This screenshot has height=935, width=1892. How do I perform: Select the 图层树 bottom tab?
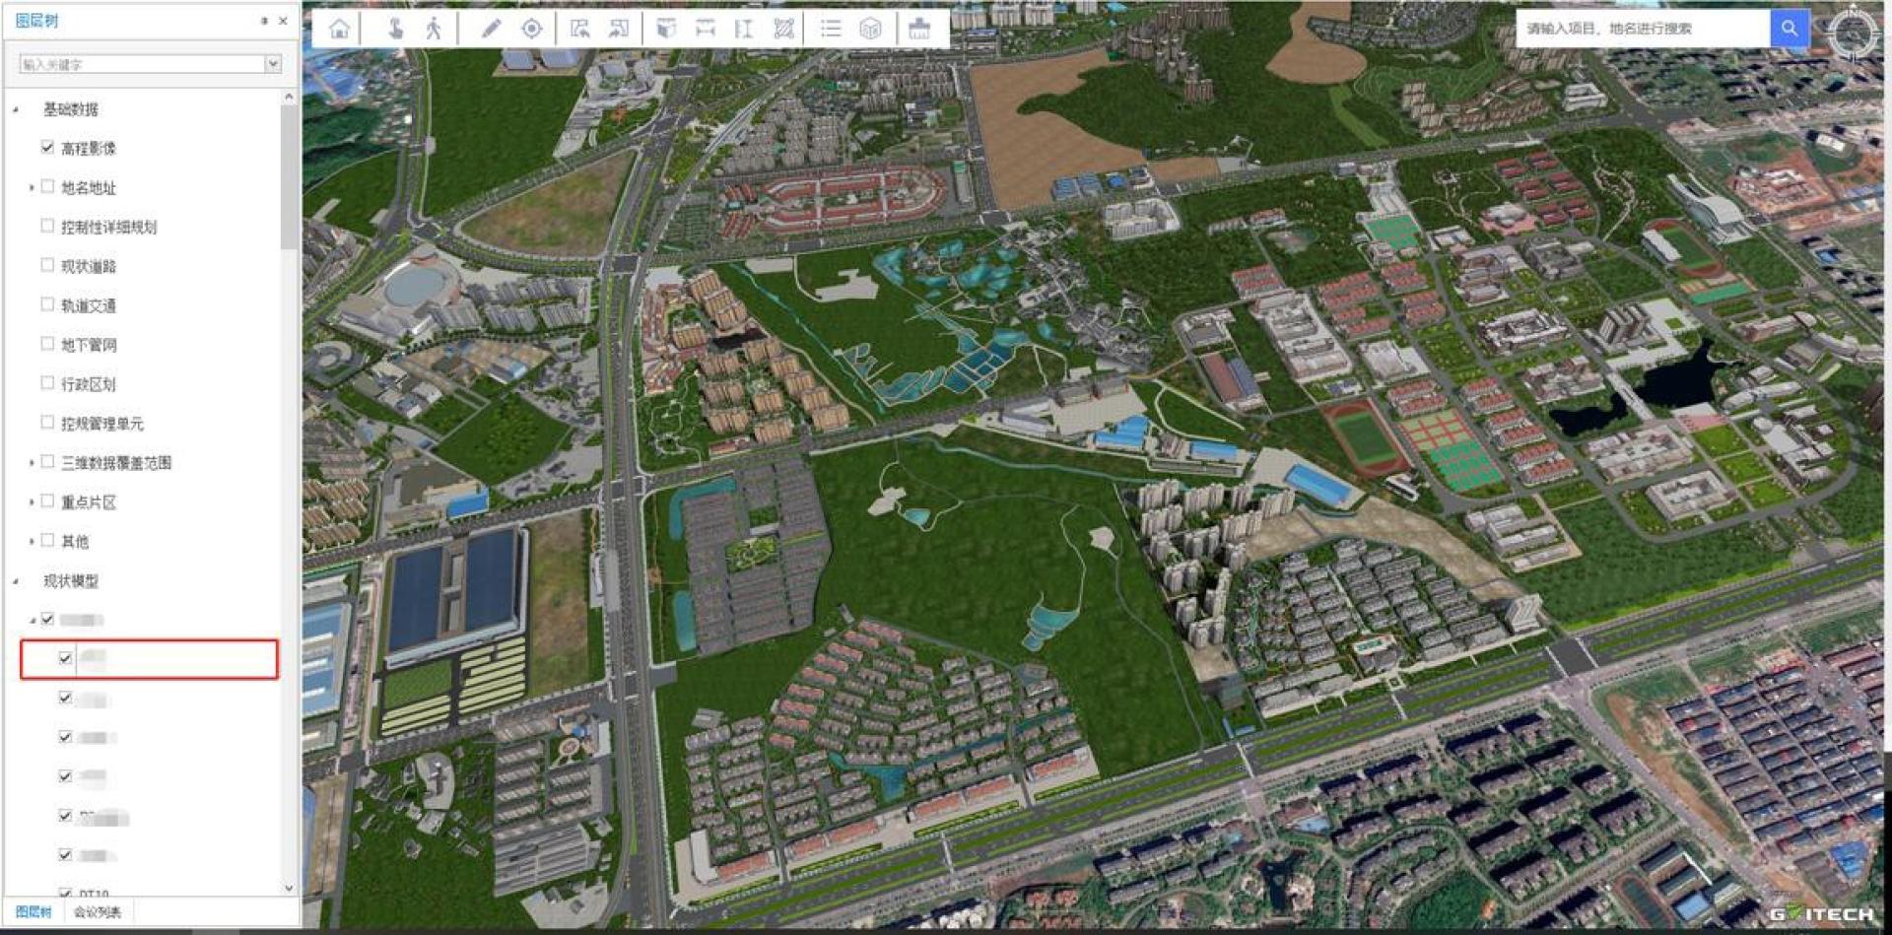34,912
